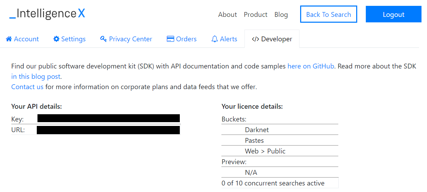
Task: Click the bell icon beside Alerts
Action: 215,39
